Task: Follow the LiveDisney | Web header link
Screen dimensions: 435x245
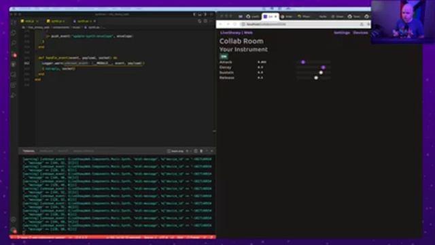Action: (237, 33)
